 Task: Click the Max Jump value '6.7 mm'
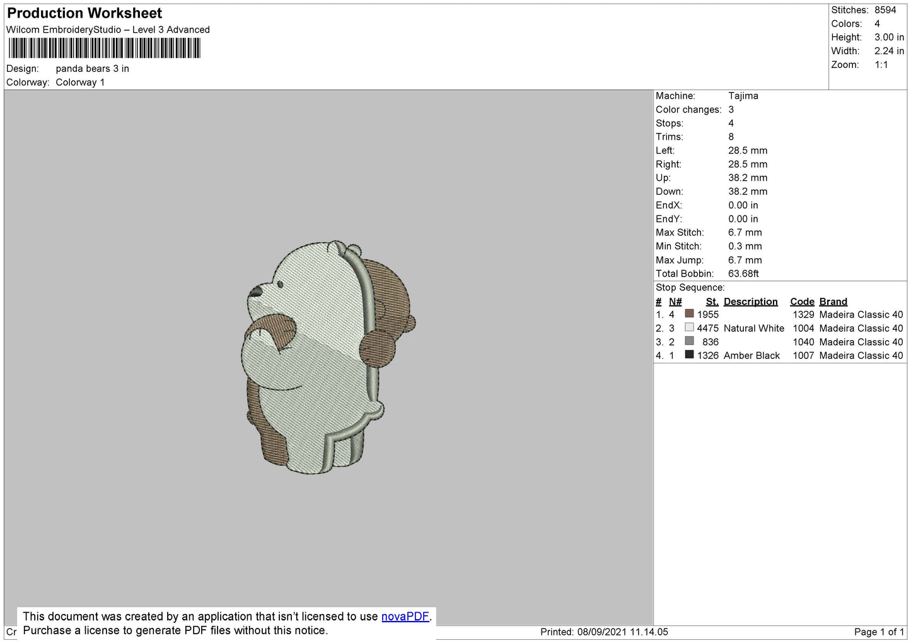coord(745,260)
